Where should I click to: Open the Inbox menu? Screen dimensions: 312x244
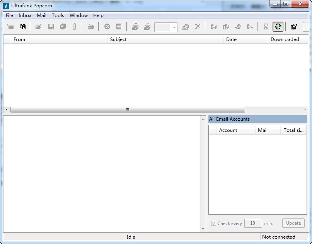tap(25, 15)
